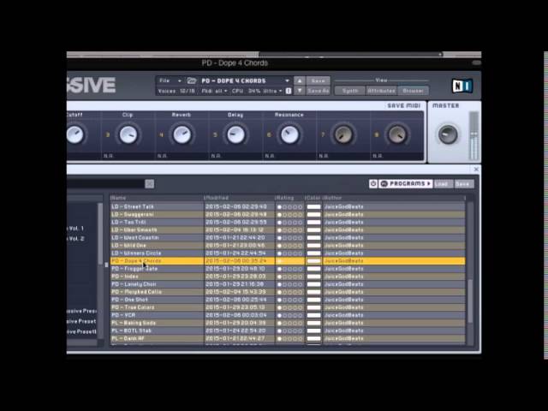Select the Vol. 2 folder in tree
Image resolution: width=548 pixels, height=411 pixels.
tap(76, 239)
